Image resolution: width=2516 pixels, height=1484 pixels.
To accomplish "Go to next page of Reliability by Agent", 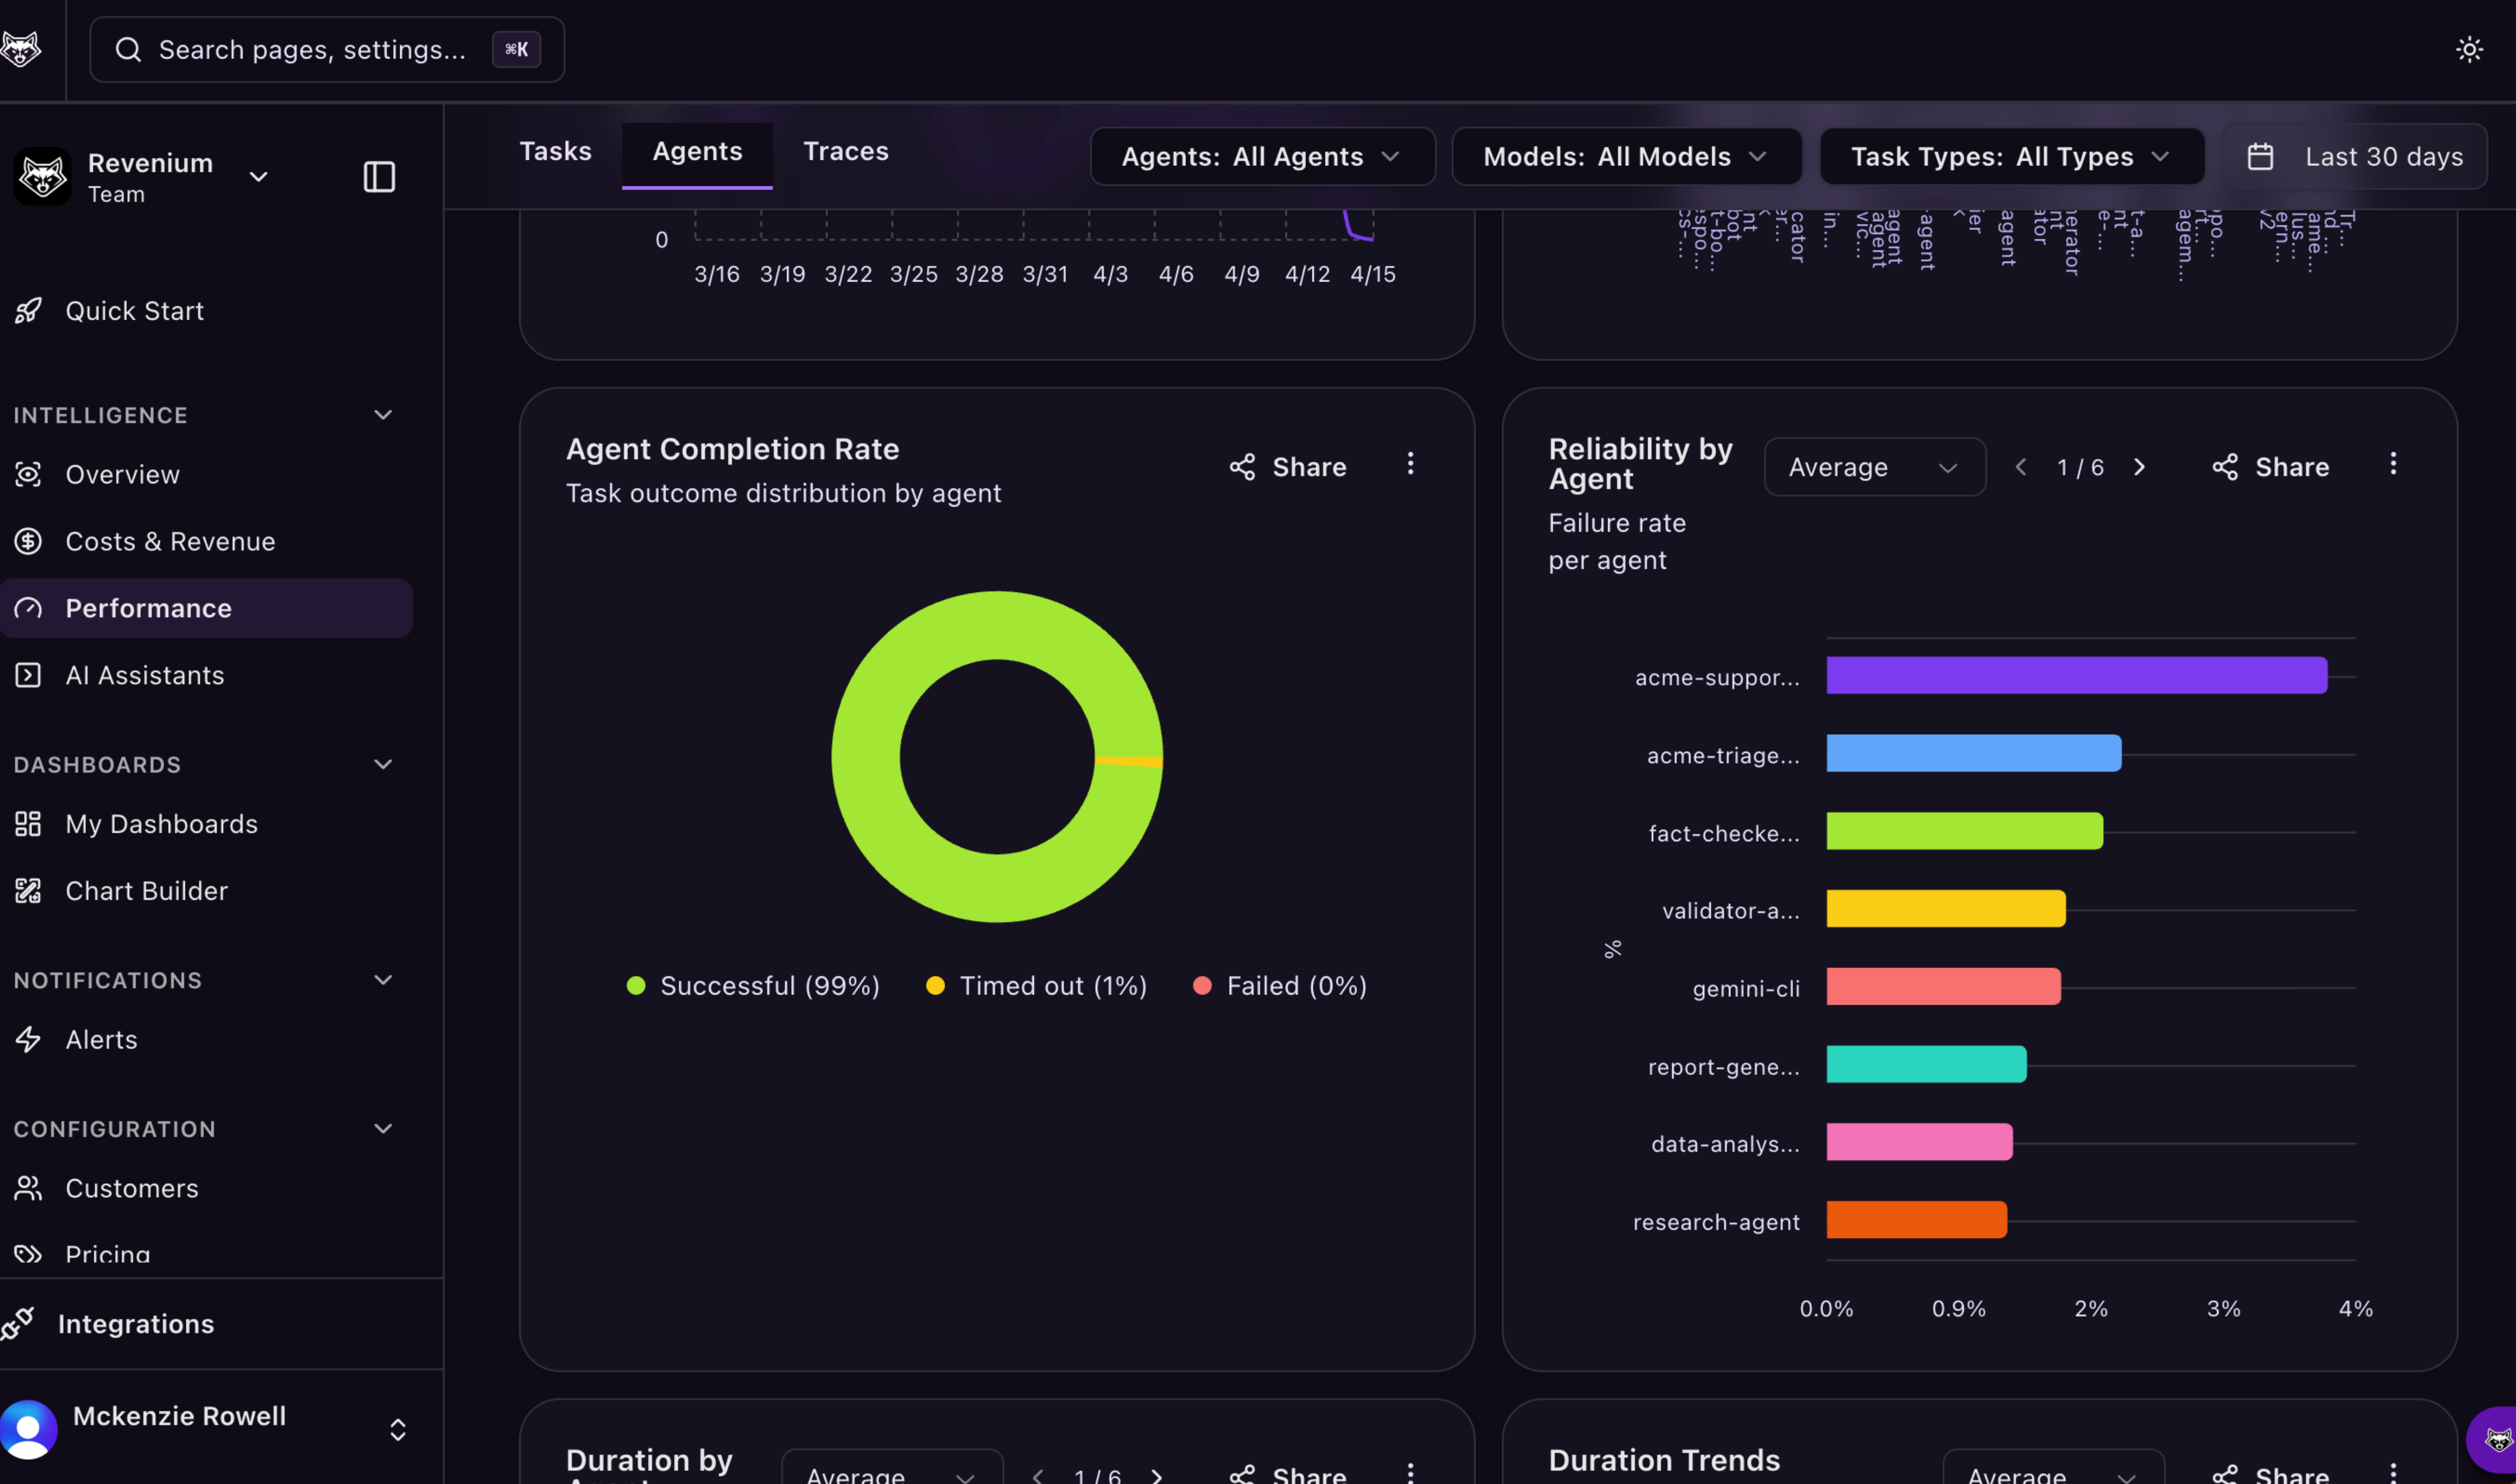I will [x=2139, y=467].
